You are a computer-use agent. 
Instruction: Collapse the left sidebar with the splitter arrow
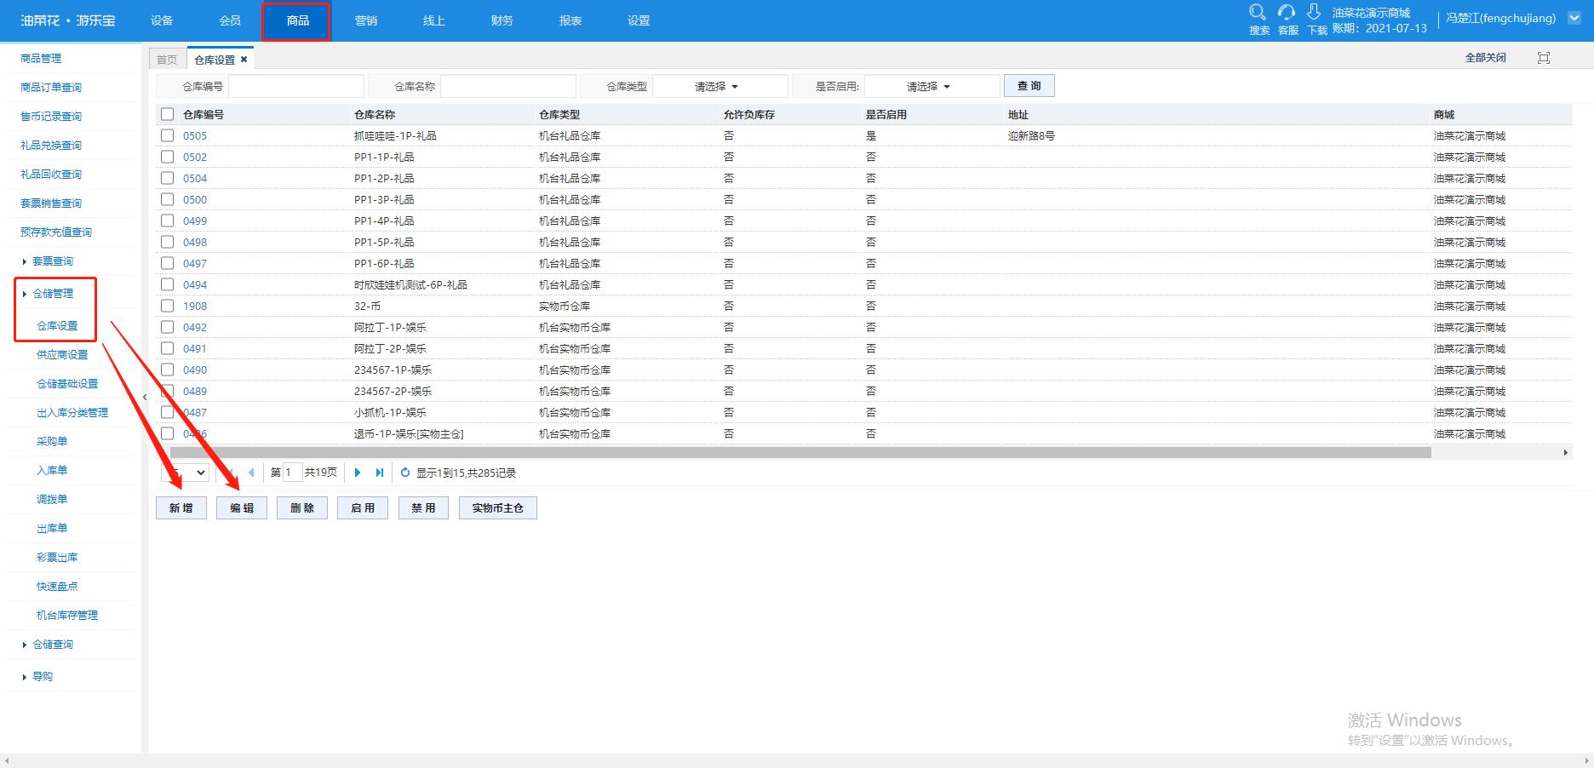click(145, 397)
